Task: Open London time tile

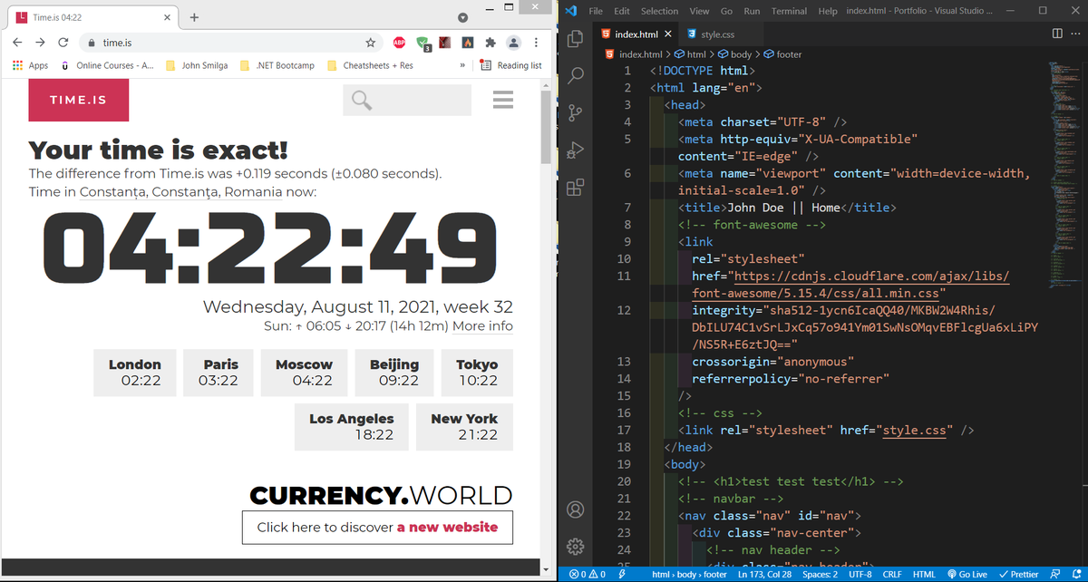Action: 135,373
